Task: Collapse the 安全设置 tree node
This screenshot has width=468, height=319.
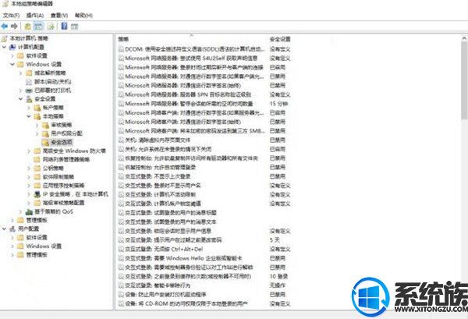Action: [x=20, y=99]
